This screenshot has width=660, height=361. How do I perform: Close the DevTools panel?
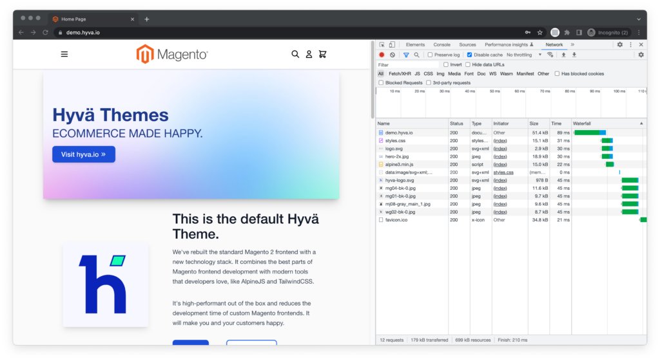click(641, 44)
